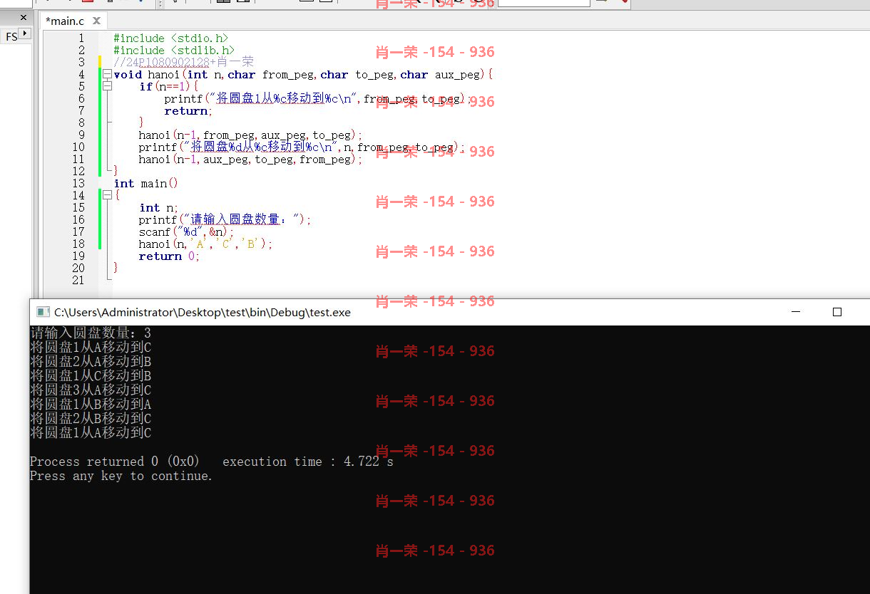The width and height of the screenshot is (870, 594).
Task: Click the 'void hanoi(int n,...' declaration line
Action: pyautogui.click(x=303, y=74)
